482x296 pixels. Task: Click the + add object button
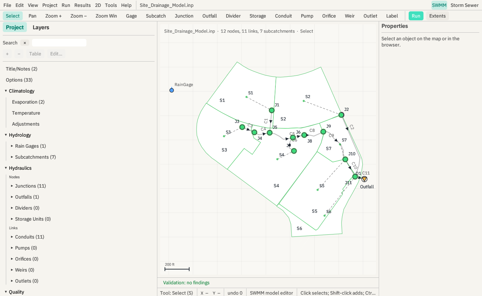pos(7,54)
